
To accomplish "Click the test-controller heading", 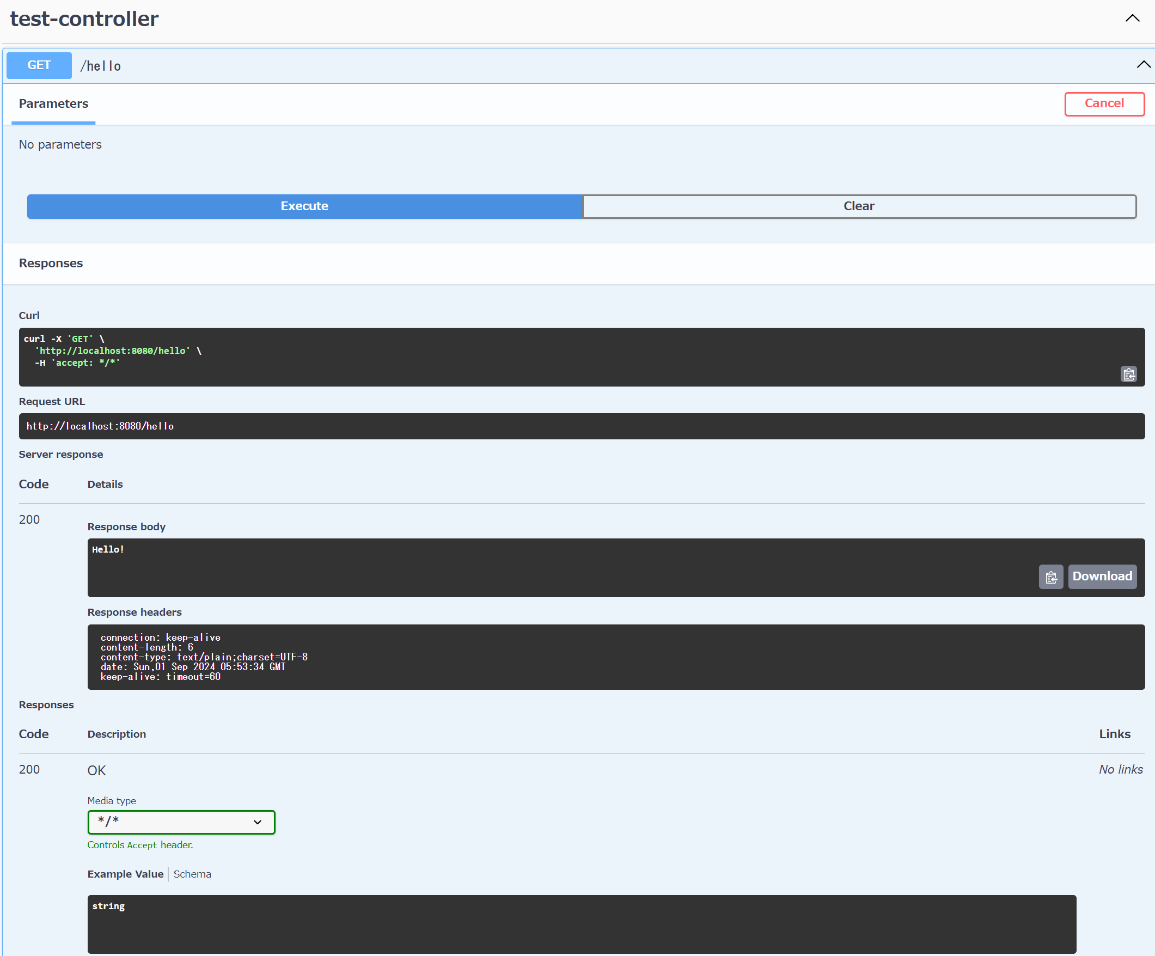I will [x=84, y=18].
